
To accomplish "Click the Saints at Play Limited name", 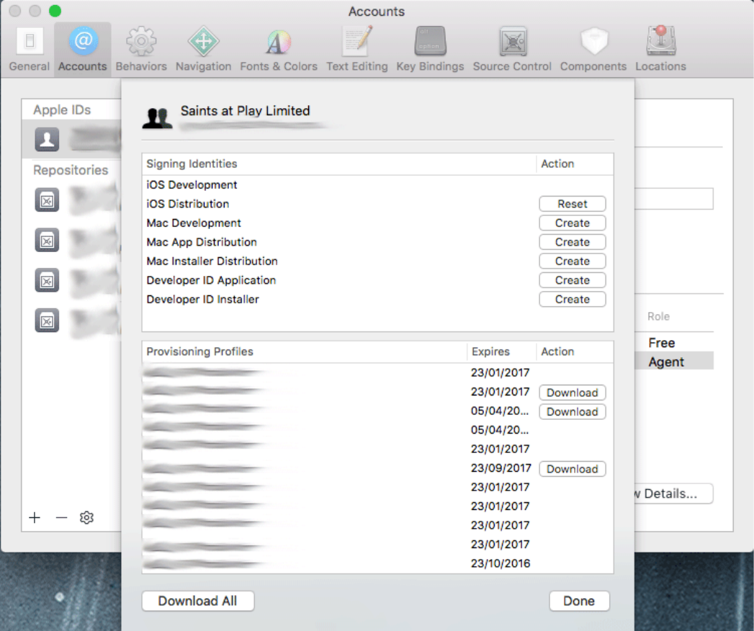I will 246,111.
